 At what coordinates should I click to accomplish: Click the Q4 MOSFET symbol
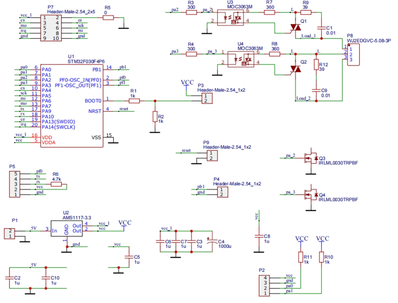pos(311,195)
